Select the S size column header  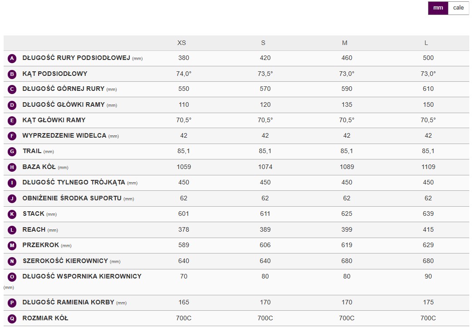[x=263, y=43]
